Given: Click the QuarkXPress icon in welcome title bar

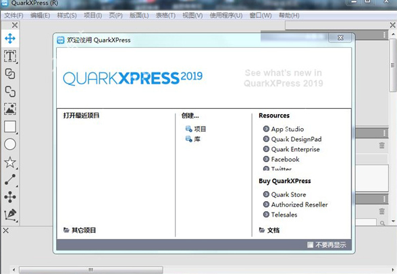Looking at the screenshot, I should [x=61, y=40].
